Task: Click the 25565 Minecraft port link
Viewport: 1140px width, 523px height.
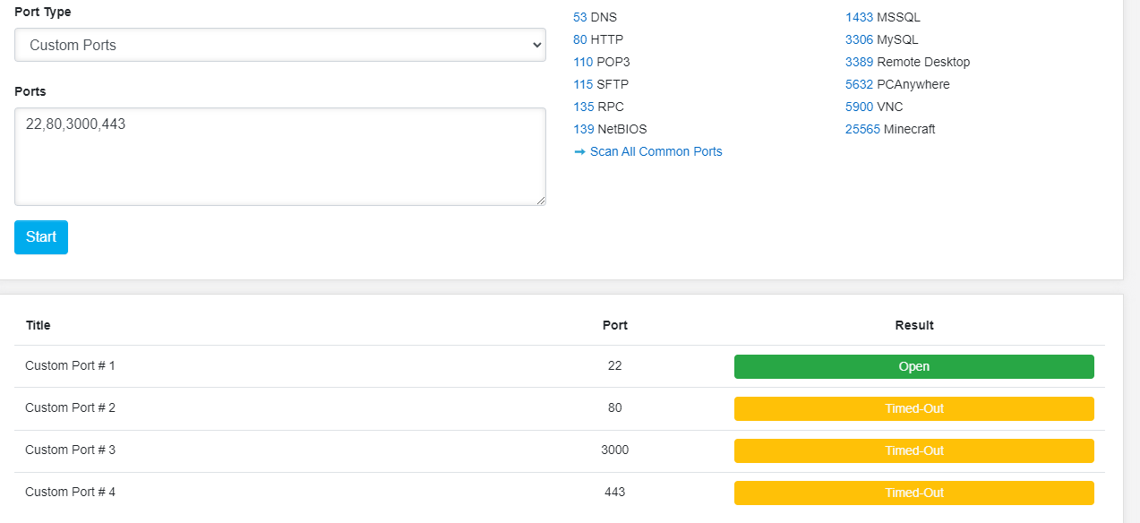Action: pyautogui.click(x=862, y=129)
